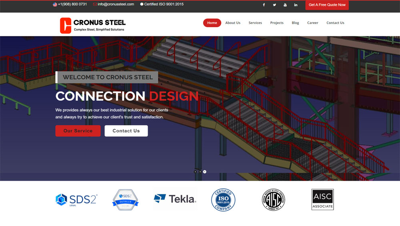Click the info@cronussteel.com email link

[x=116, y=4]
